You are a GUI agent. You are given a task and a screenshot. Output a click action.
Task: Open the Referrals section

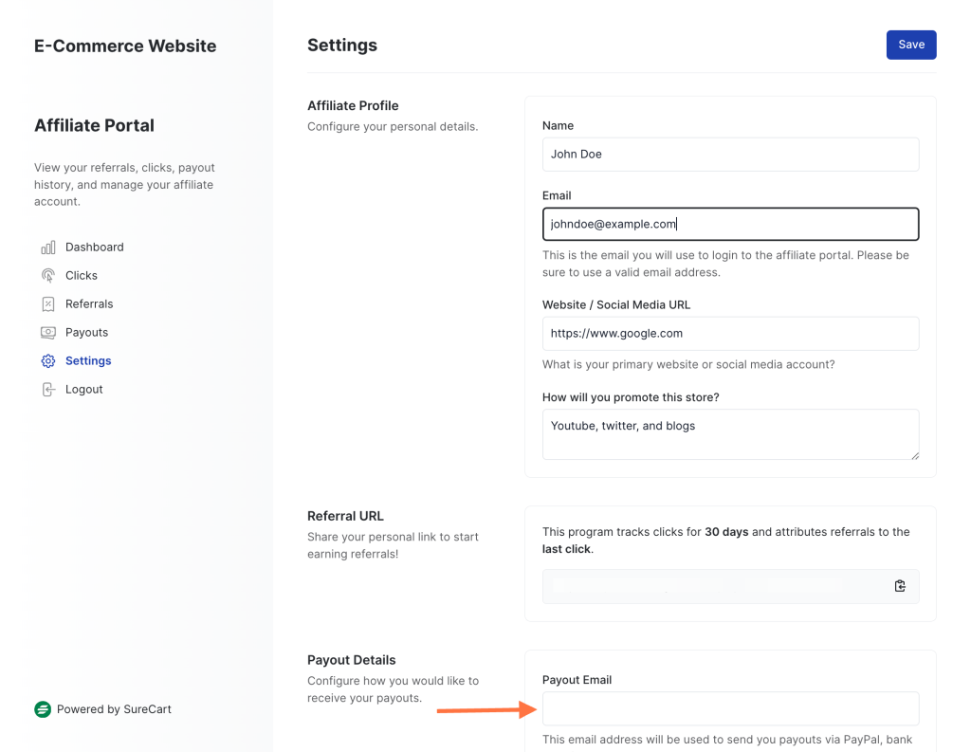click(x=89, y=303)
